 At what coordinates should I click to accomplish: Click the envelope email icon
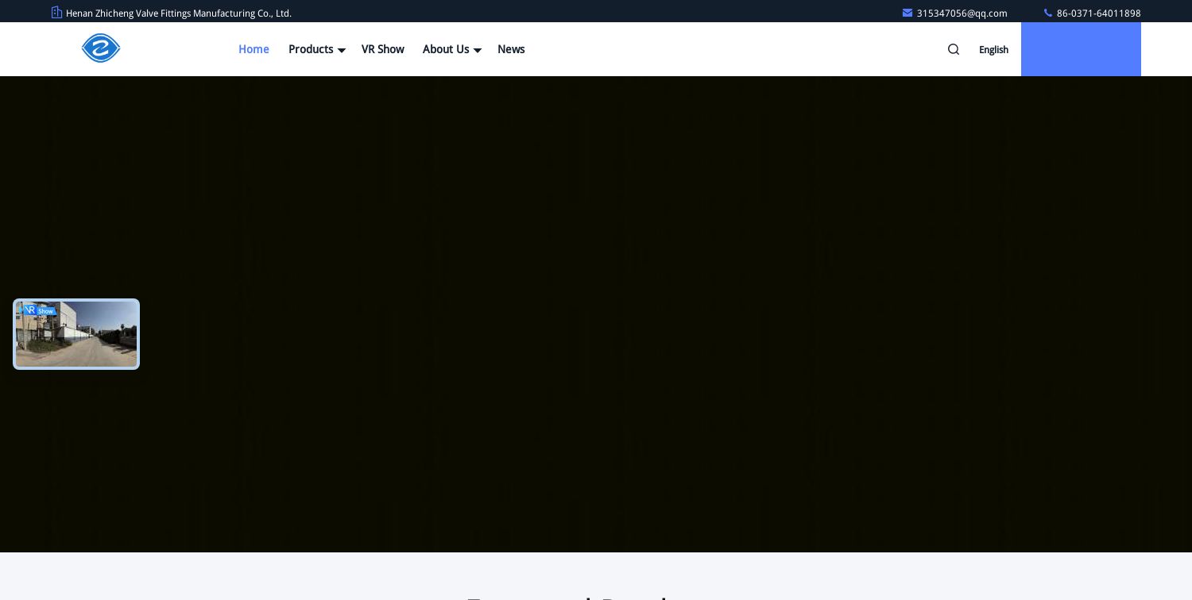907,13
